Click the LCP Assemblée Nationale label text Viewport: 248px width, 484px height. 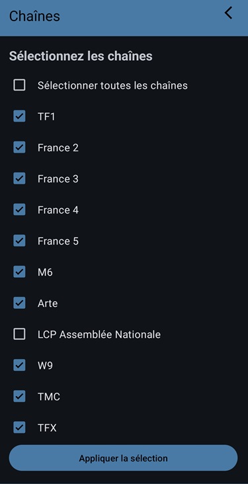(x=99, y=335)
